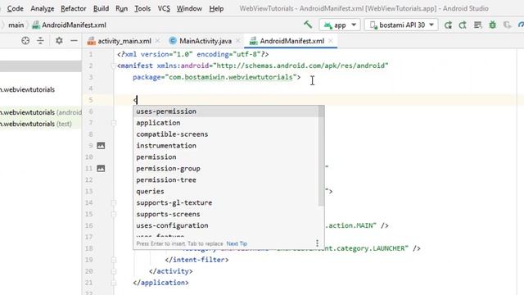Open the Help menu
This screenshot has width=524, height=295.
click(216, 8)
